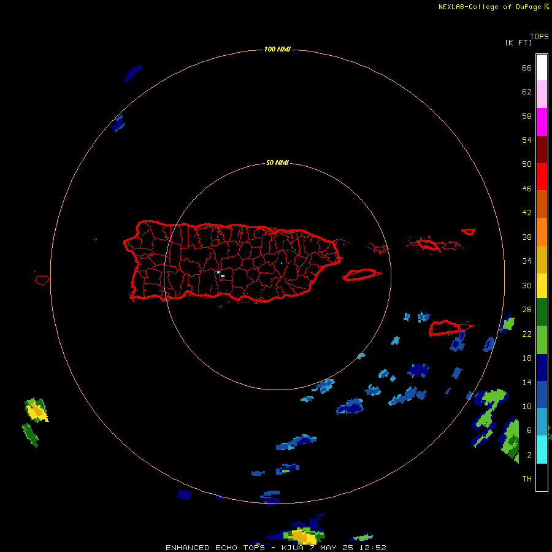
Task: Click the yellow 34 kft legend swatch
Action: 542,286
